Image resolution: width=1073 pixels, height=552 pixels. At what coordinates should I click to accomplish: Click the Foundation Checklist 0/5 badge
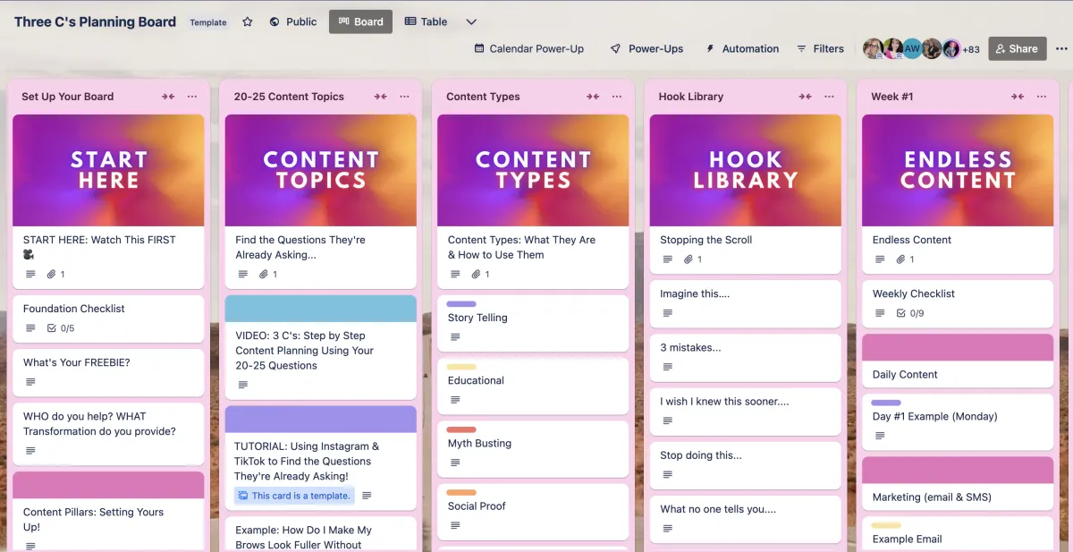[x=61, y=328]
